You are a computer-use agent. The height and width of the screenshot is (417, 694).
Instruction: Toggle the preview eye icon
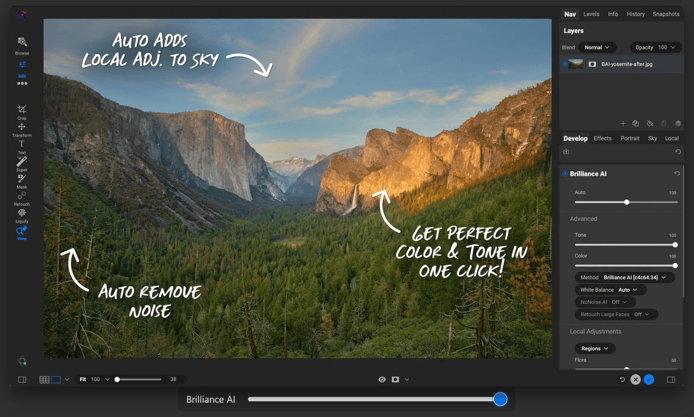point(382,380)
